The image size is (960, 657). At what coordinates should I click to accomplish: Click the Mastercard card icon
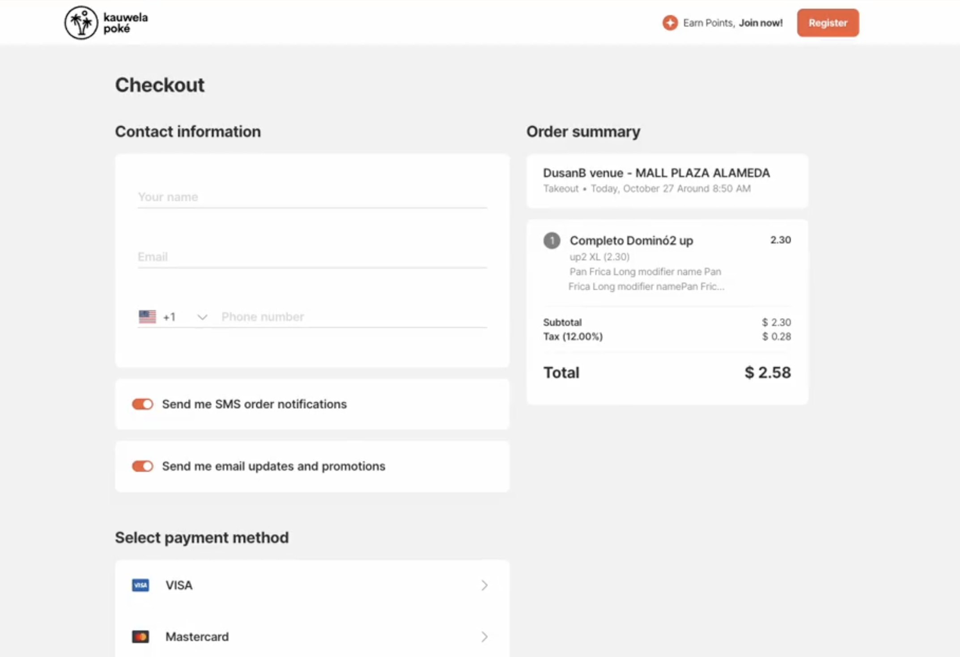[140, 637]
